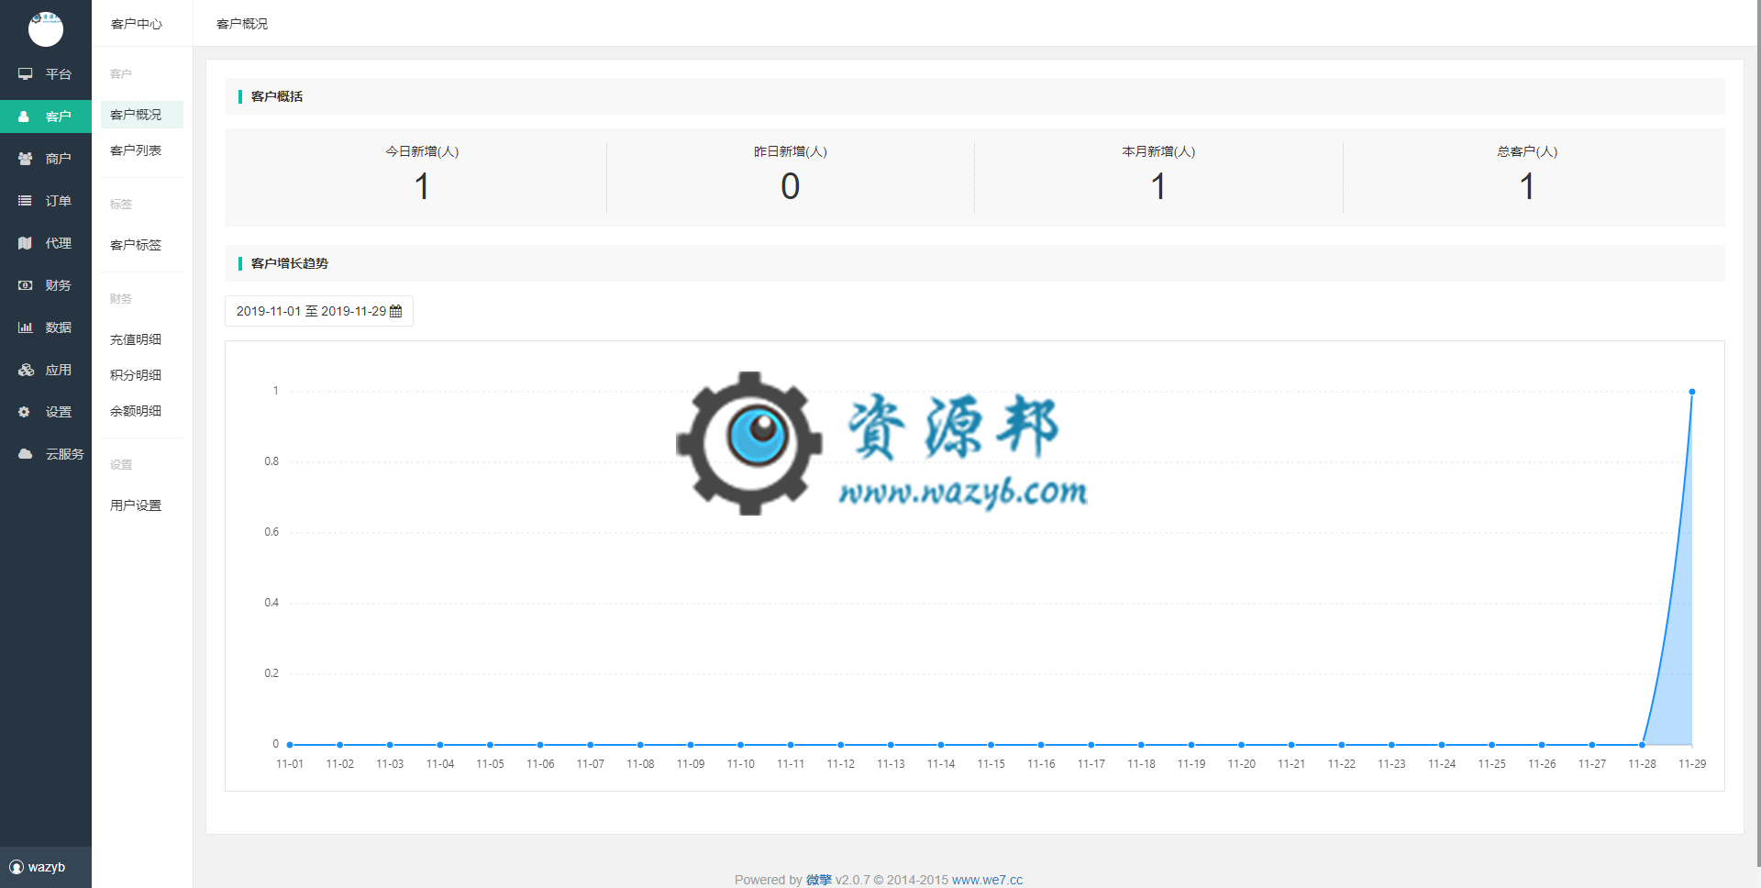Click the 客户中心 header title

[137, 24]
